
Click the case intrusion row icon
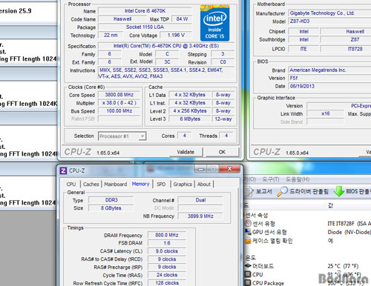tap(248, 241)
